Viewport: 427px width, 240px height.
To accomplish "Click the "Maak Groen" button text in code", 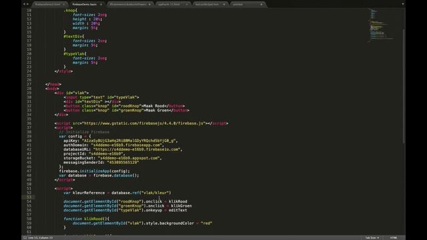I will (x=156, y=111).
